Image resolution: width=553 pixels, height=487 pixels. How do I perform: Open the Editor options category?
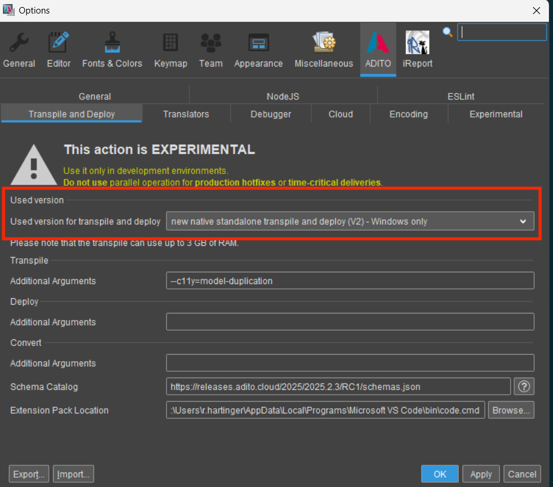tap(59, 50)
